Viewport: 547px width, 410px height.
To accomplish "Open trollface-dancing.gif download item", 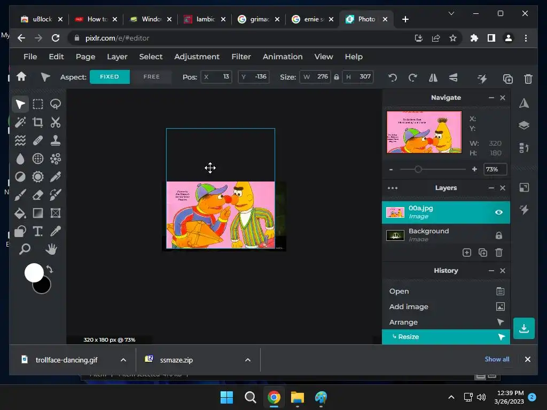I will coord(67,360).
